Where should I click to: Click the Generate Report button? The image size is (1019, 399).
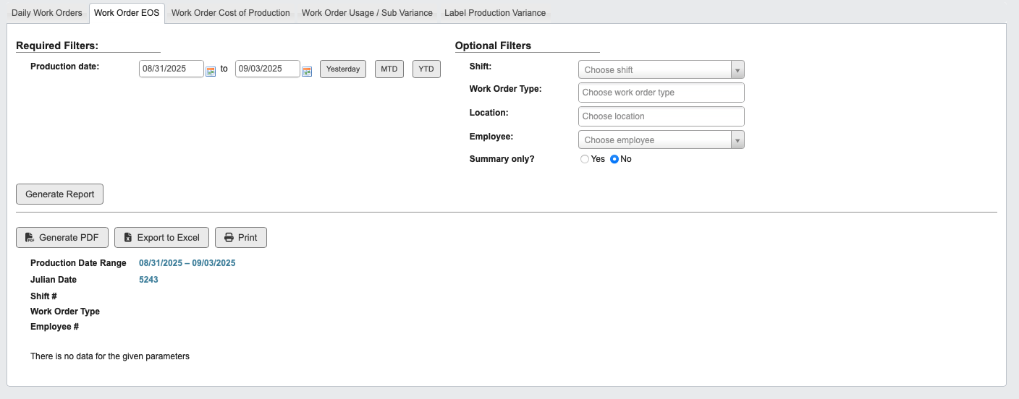click(60, 194)
